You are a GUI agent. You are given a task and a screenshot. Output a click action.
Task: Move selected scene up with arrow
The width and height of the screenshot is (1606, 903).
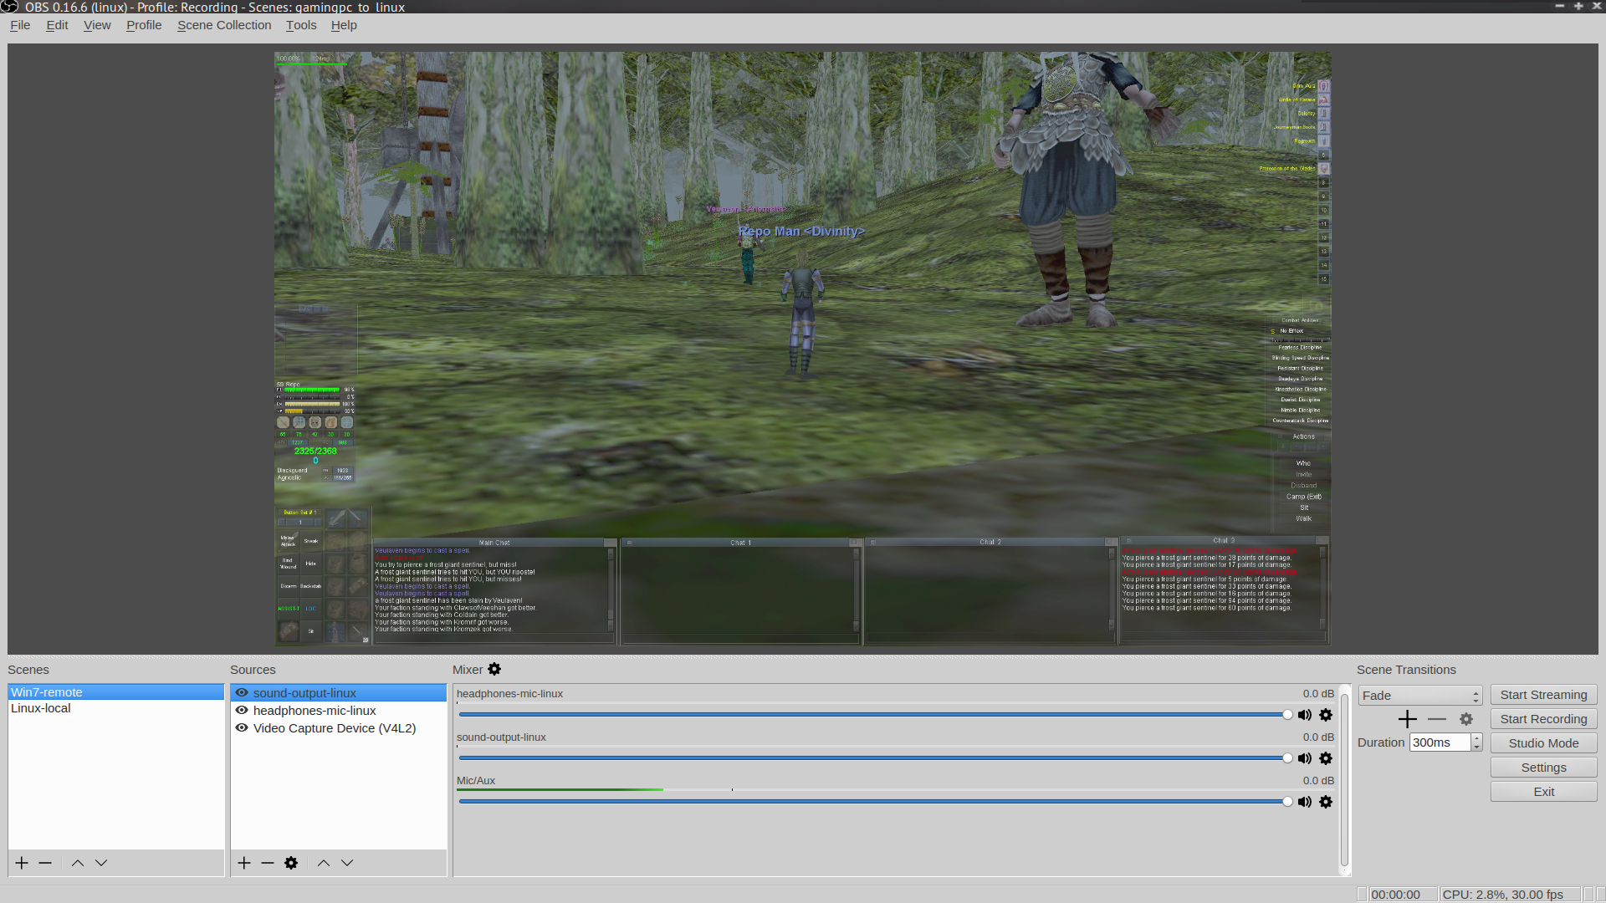77,863
